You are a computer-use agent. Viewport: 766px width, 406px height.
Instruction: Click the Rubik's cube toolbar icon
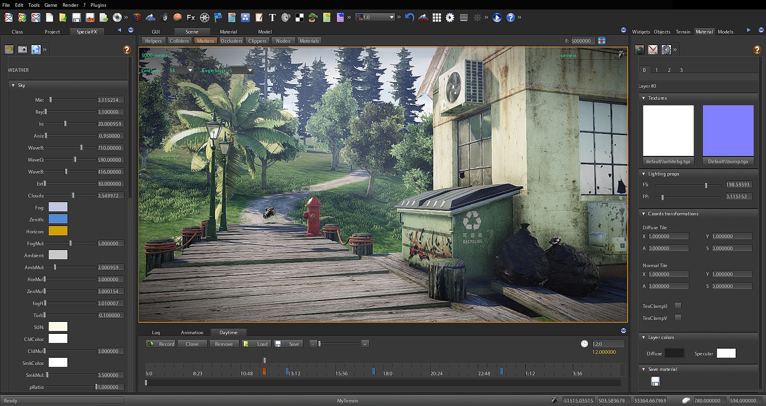point(137,18)
